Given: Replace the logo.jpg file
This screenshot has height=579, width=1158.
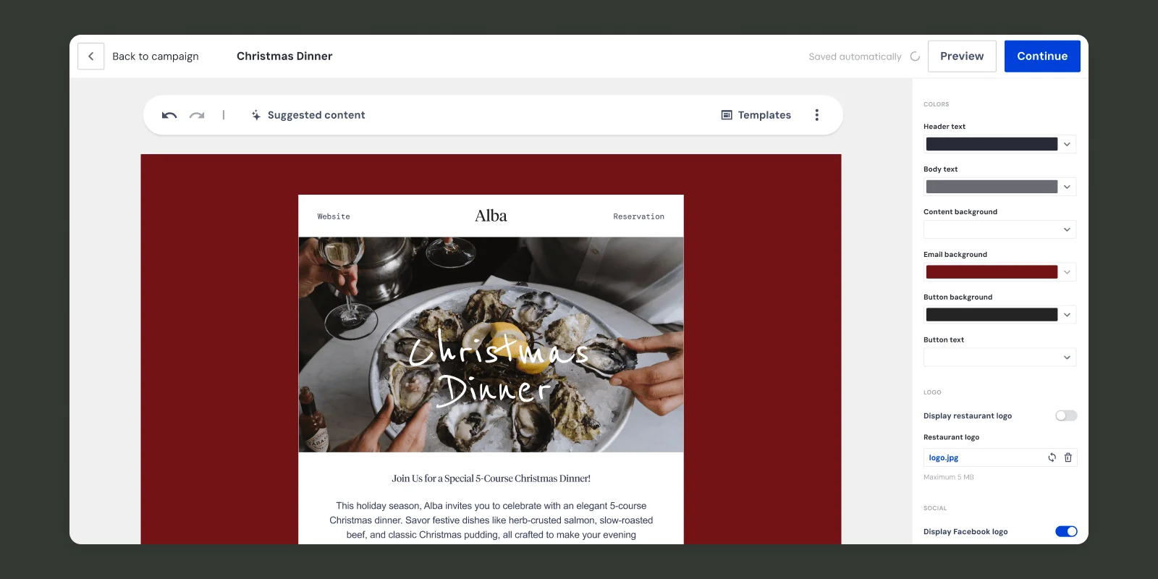Looking at the screenshot, I should pos(1052,457).
